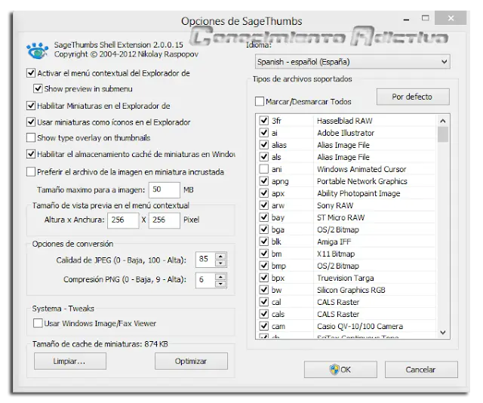The image size is (483, 403).
Task: Confirm settings with OK button
Action: pyautogui.click(x=340, y=370)
